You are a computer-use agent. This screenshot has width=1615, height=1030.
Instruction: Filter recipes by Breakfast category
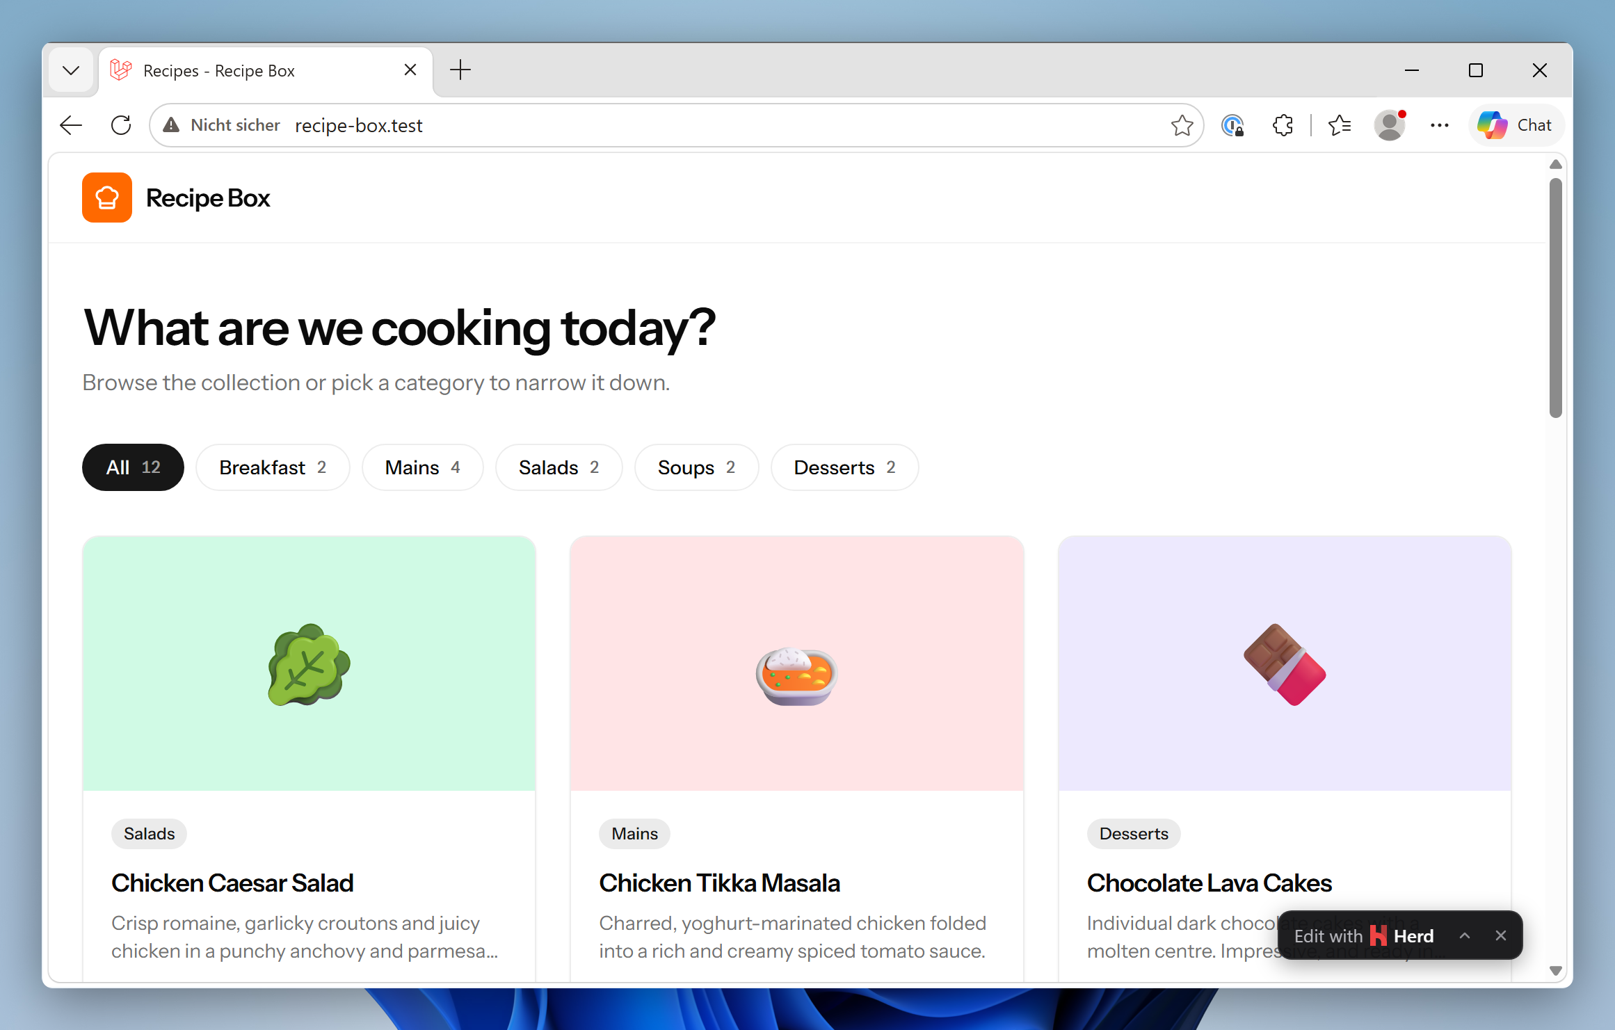click(273, 467)
